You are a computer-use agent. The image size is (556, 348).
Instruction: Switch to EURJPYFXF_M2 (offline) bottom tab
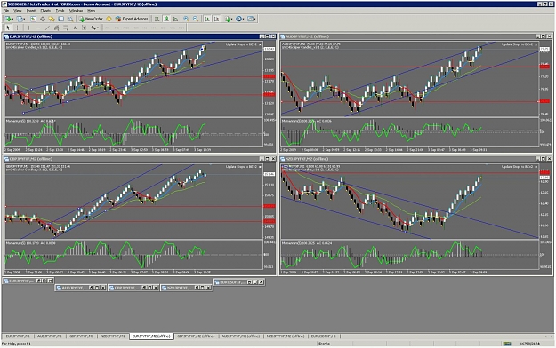click(x=151, y=336)
